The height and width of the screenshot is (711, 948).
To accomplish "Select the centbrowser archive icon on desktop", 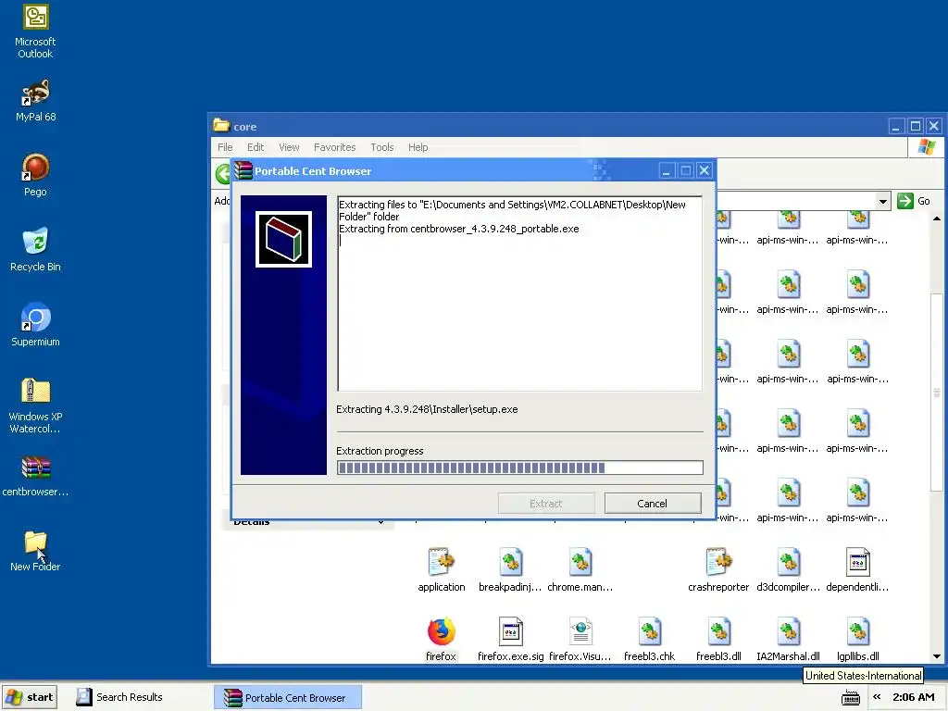I will pyautogui.click(x=35, y=477).
